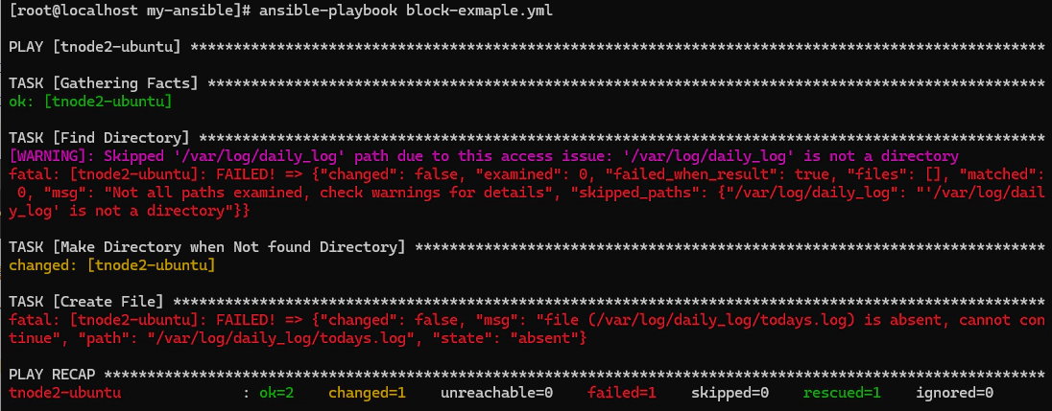Click the fatal line mentioning 'todays.log) is absent'

(x=526, y=320)
